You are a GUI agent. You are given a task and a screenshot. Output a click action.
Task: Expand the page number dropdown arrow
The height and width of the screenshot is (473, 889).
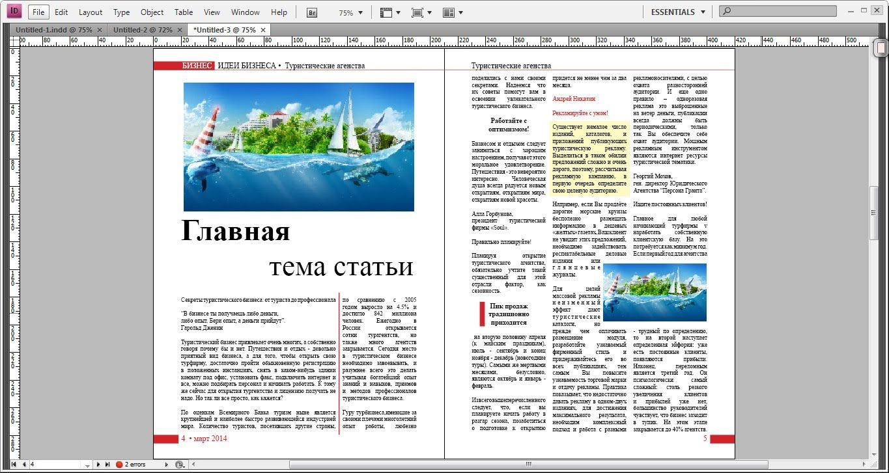point(87,465)
